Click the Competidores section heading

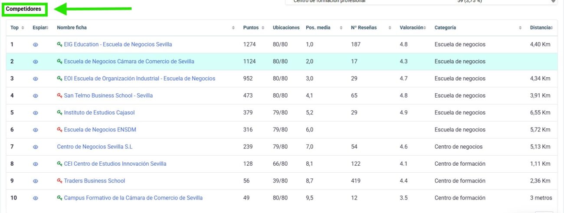[x=23, y=9]
